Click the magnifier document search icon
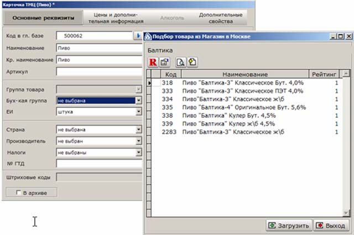Screen dimensions: 354x235 pos(181,62)
